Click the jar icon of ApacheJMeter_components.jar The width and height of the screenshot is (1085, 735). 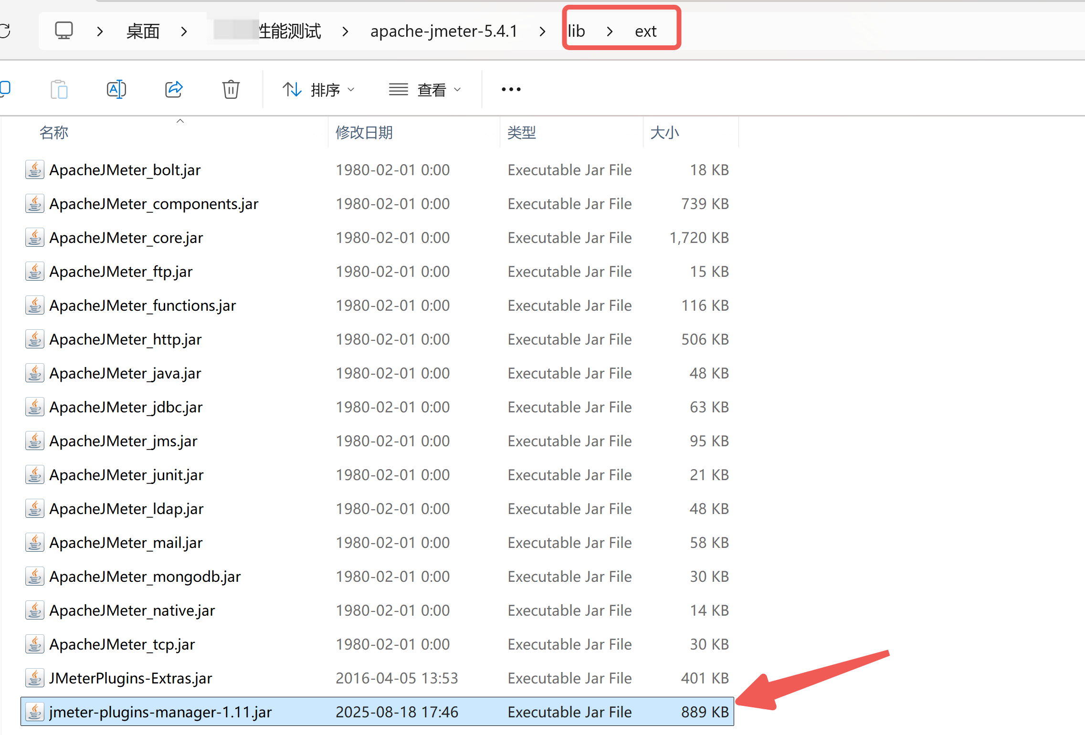click(x=35, y=204)
